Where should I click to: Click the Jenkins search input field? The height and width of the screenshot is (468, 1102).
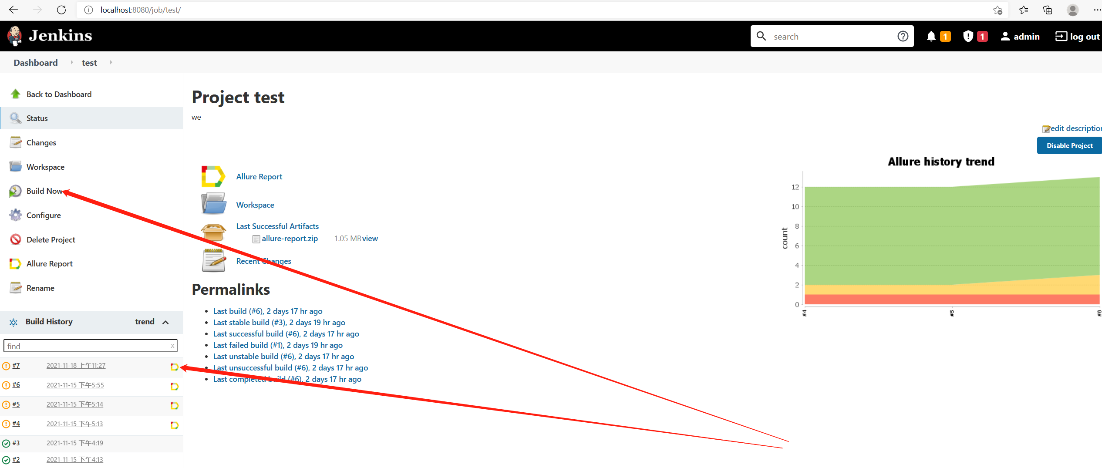[832, 36]
